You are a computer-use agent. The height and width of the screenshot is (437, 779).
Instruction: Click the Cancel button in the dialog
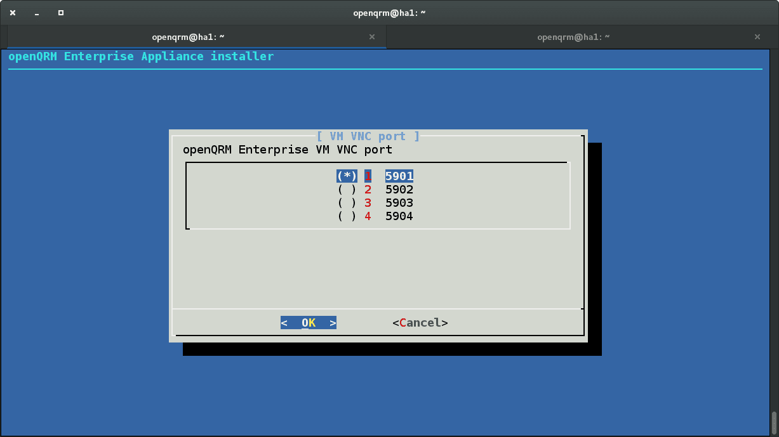420,323
